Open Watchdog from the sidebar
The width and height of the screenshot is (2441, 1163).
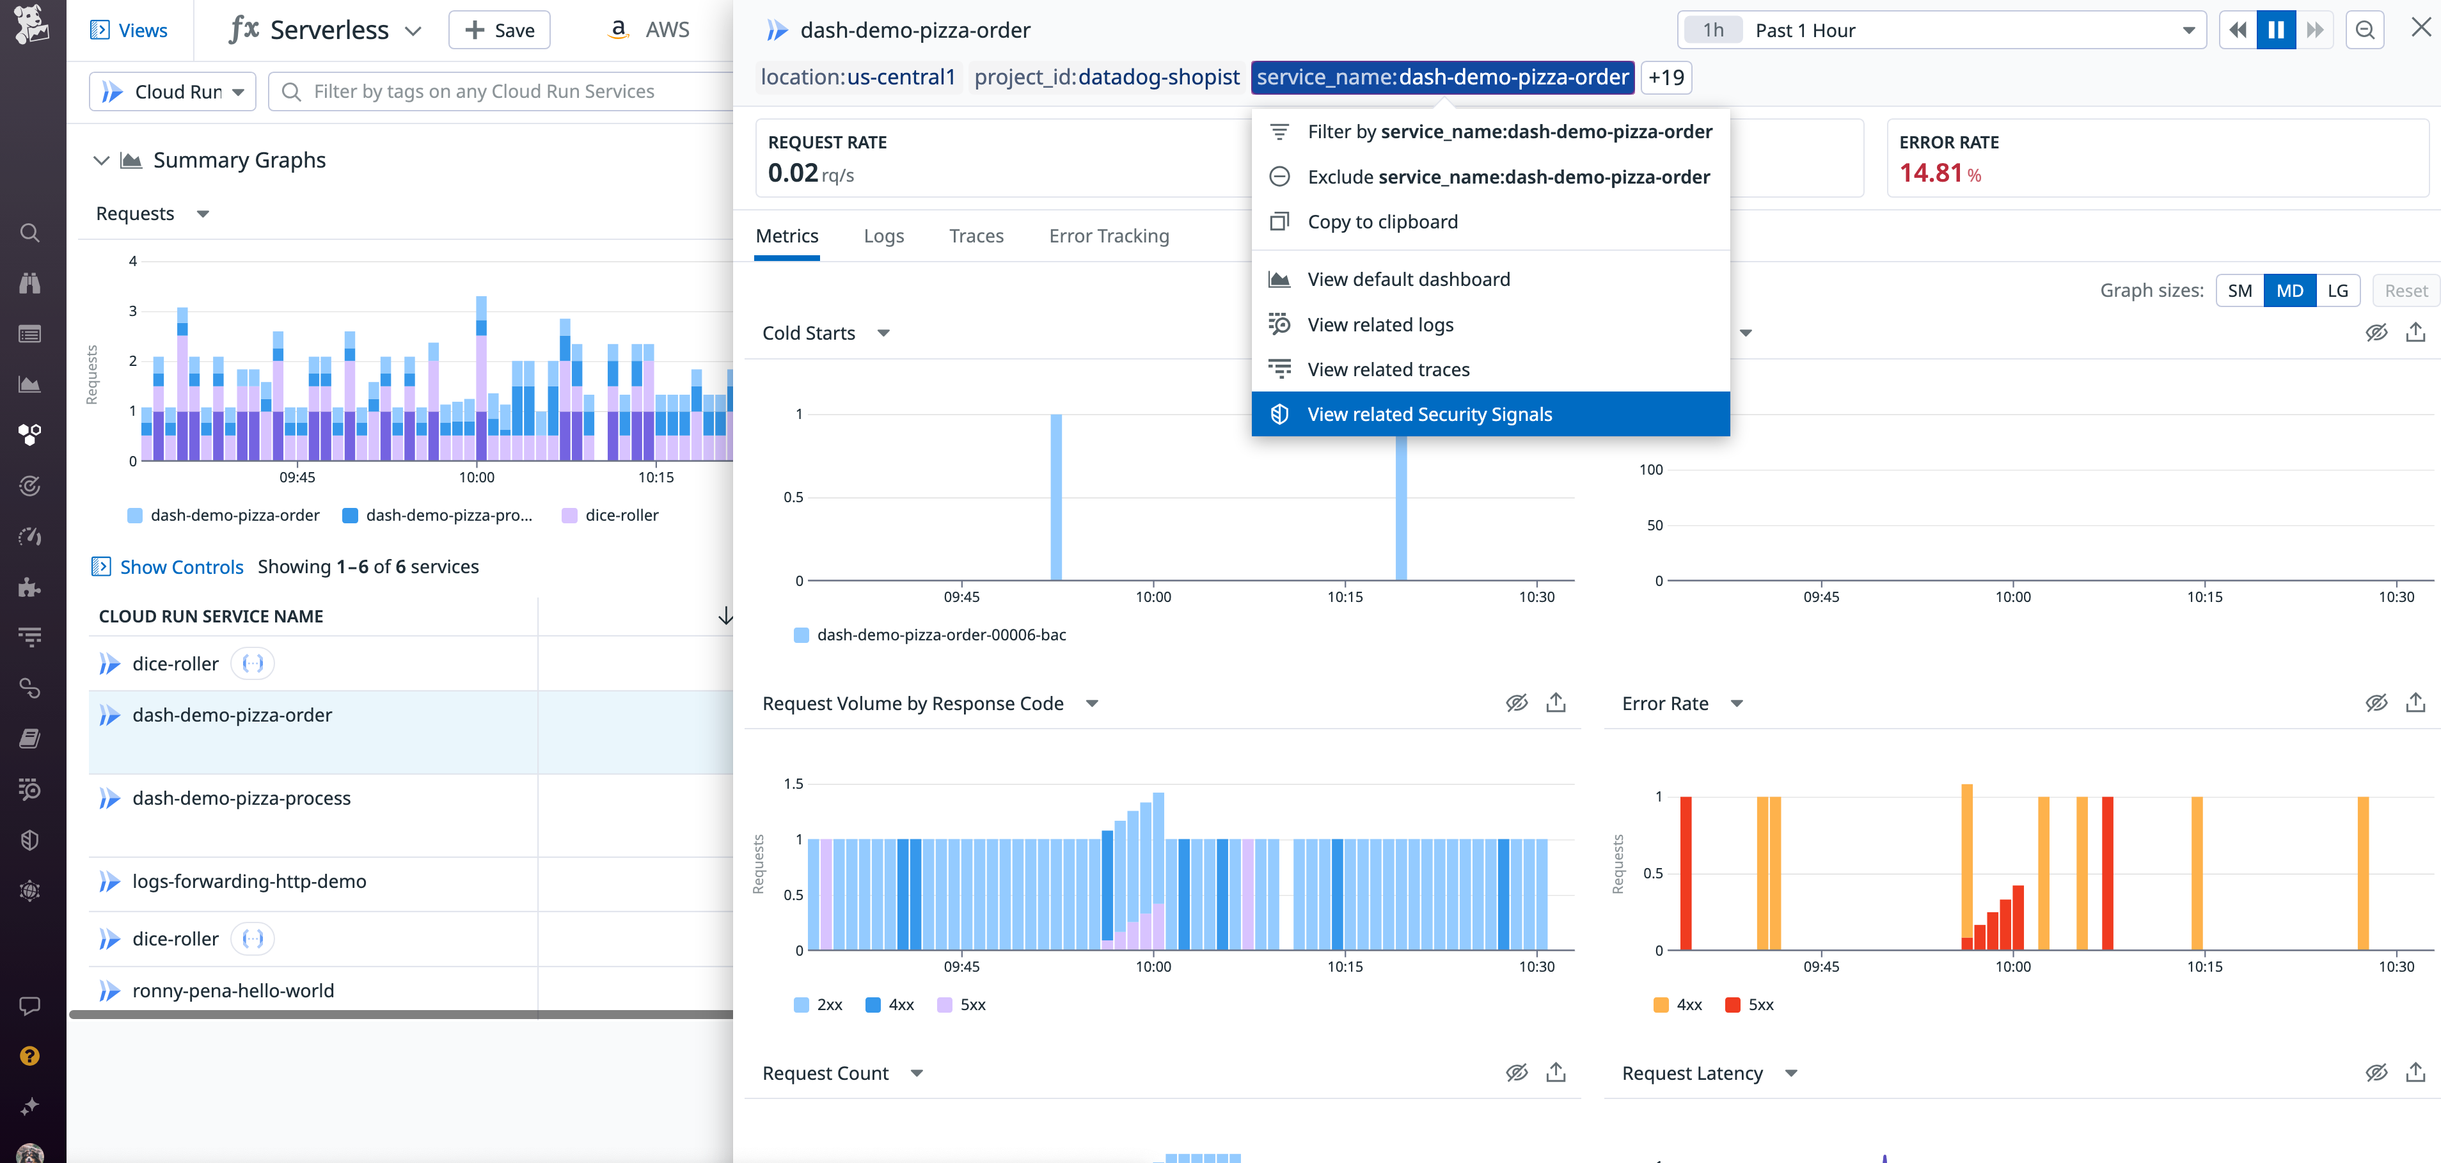pyautogui.click(x=29, y=283)
